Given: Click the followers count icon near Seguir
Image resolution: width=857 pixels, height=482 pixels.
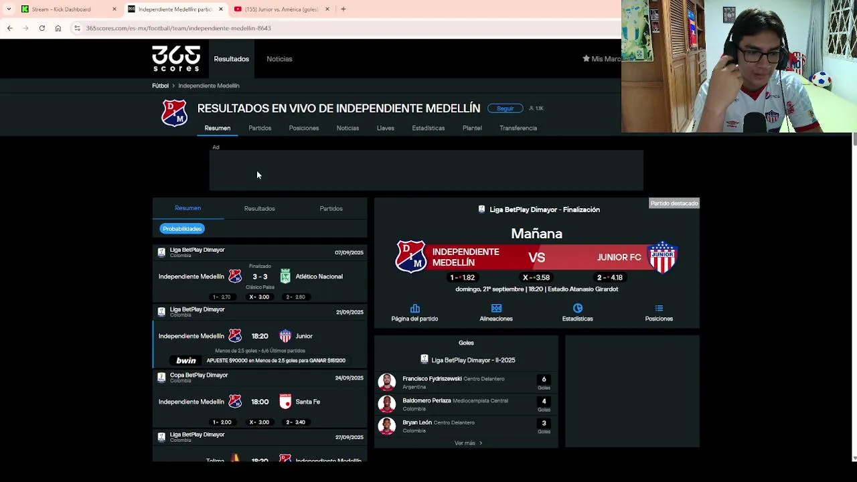Looking at the screenshot, I should [x=532, y=108].
